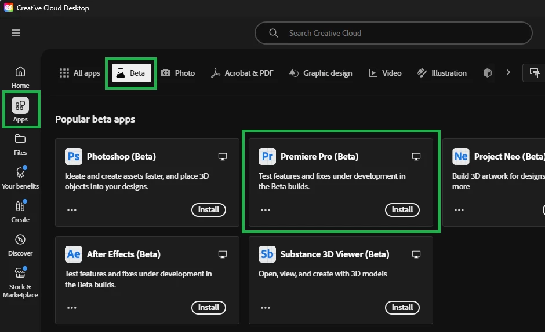The width and height of the screenshot is (545, 332).
Task: Click 'Open, view, and create with 3D models'
Action: (x=322, y=274)
